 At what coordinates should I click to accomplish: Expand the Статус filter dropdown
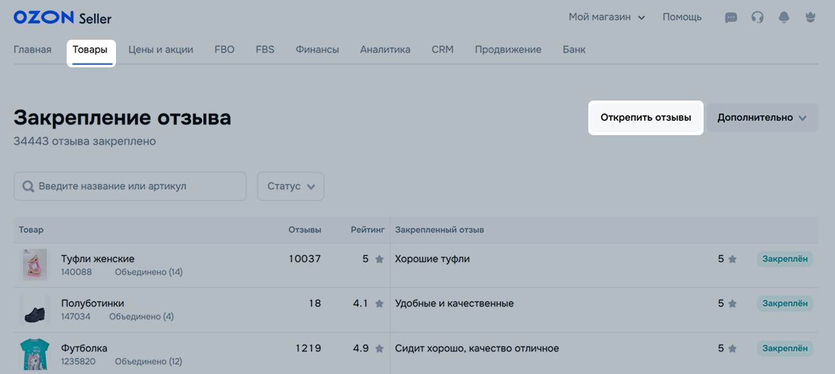tap(290, 186)
